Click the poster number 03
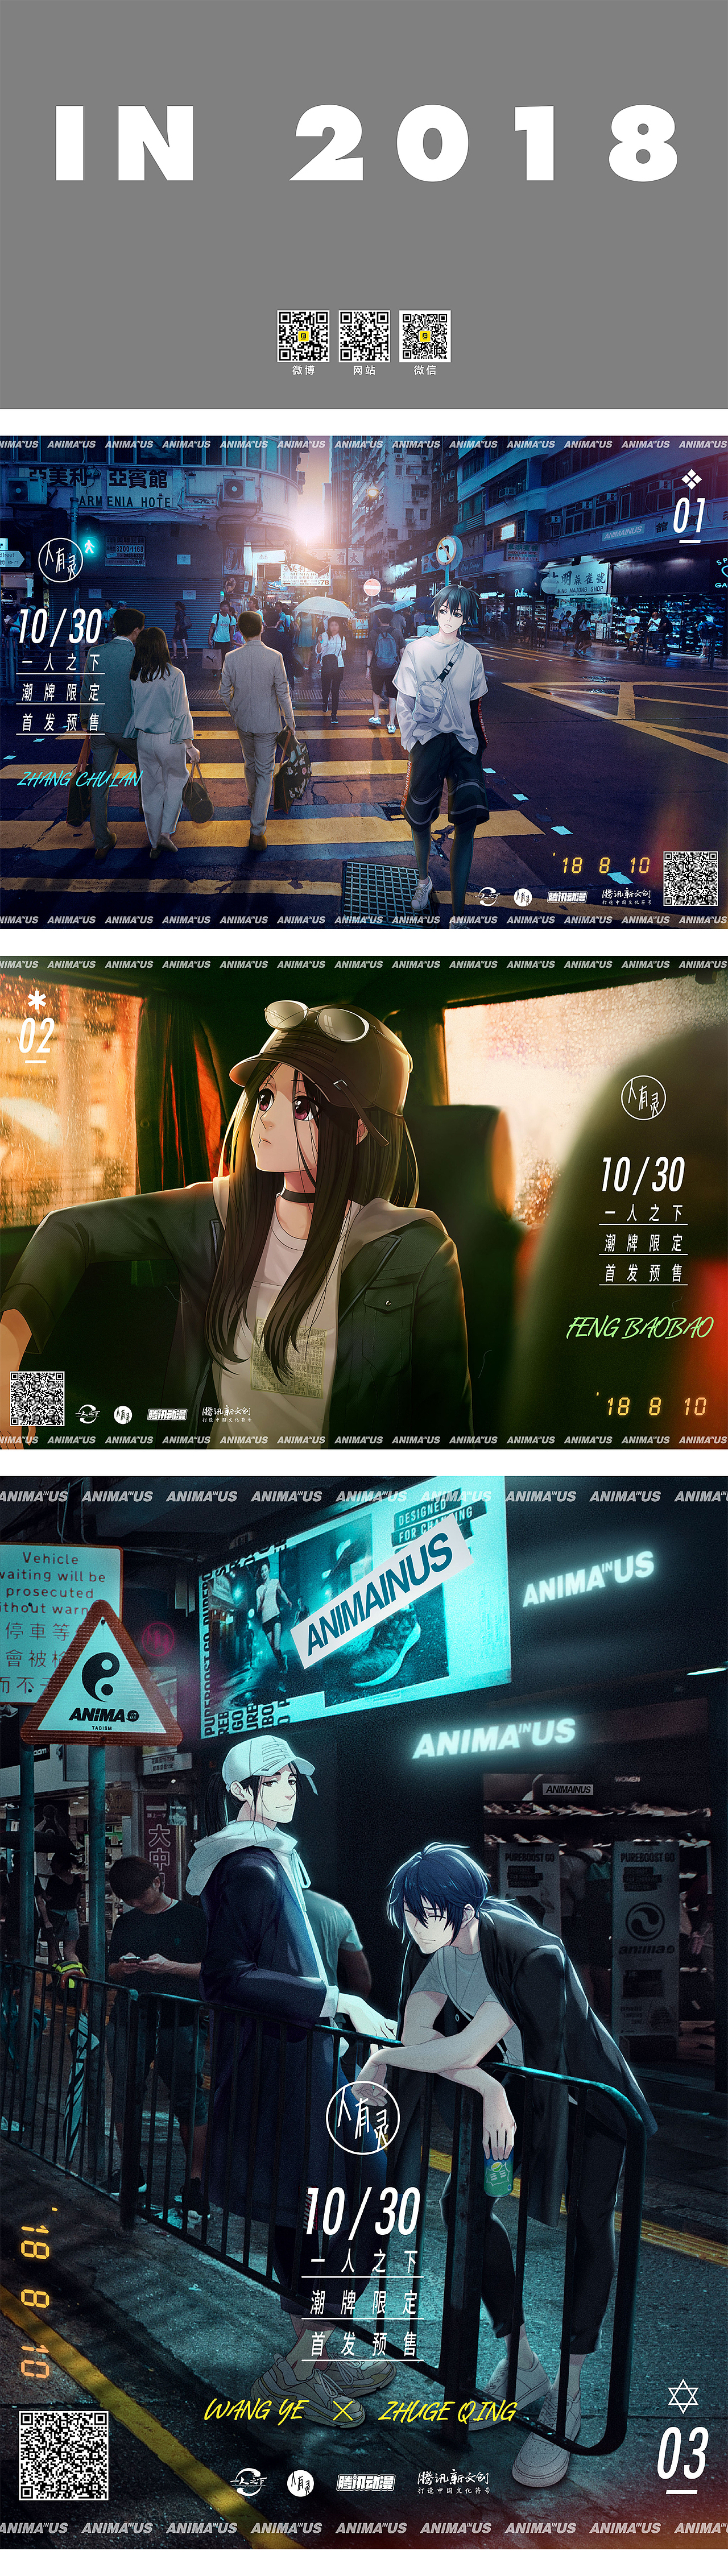 (x=682, y=2454)
